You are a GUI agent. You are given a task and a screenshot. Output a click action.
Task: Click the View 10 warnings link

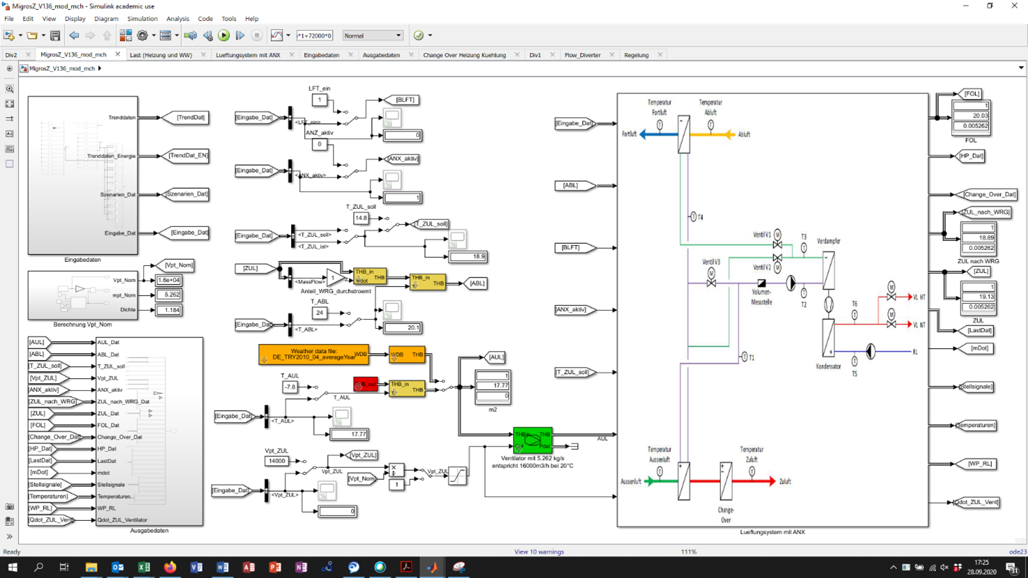(539, 551)
